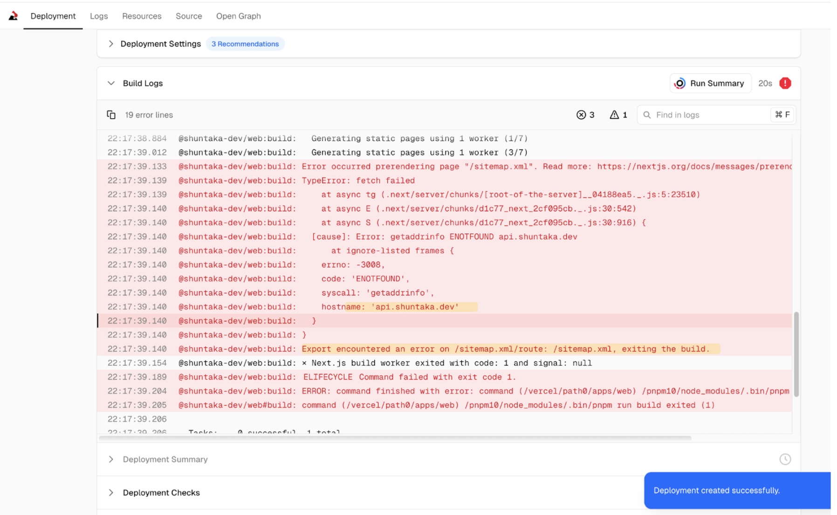Click the Vercel project logo icon

tap(13, 16)
